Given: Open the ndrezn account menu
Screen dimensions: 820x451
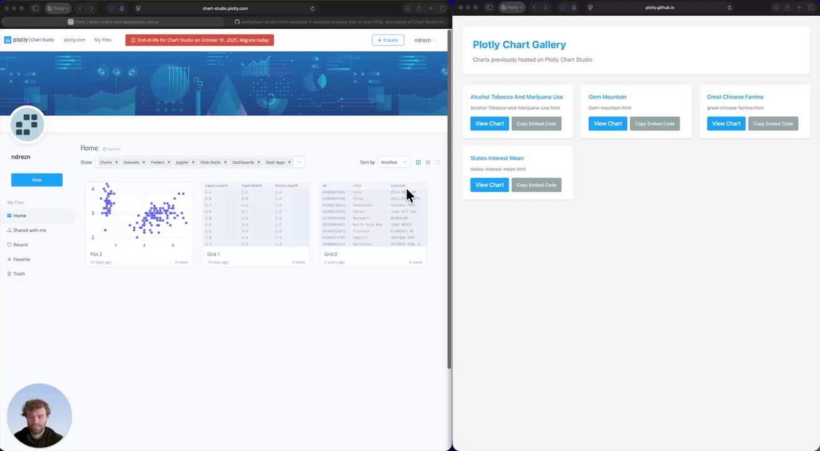Looking at the screenshot, I should point(425,40).
